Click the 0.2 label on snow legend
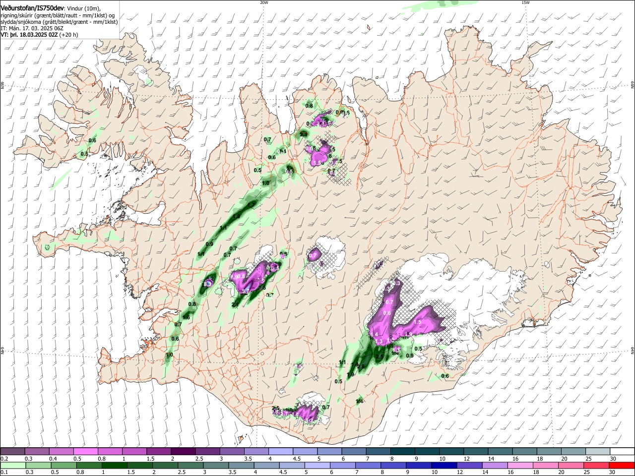The height and width of the screenshot is (476, 635). point(3,459)
